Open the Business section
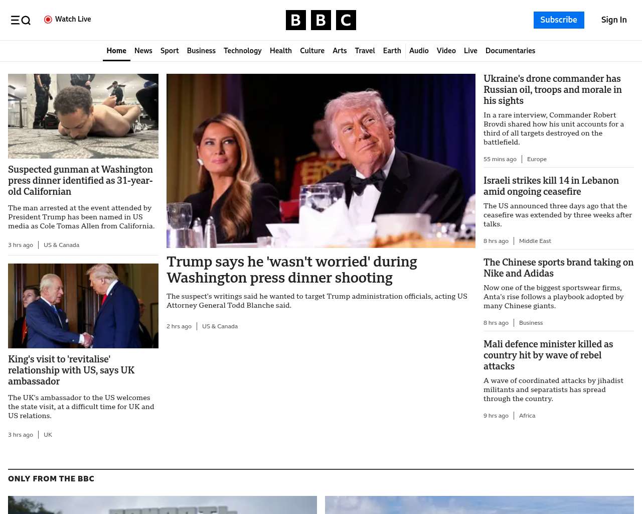 coord(201,51)
